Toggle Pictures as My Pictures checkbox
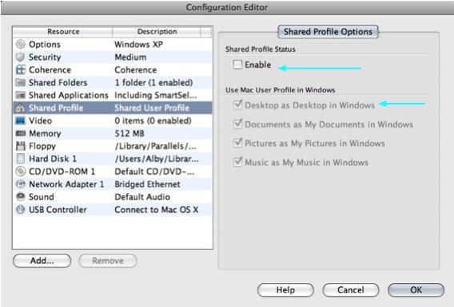Image resolution: width=454 pixels, height=307 pixels. 237,143
